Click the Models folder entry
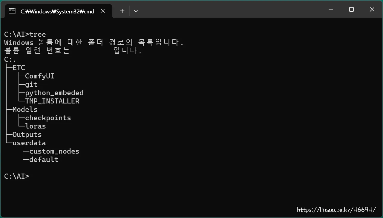383x218 pixels. pos(25,109)
